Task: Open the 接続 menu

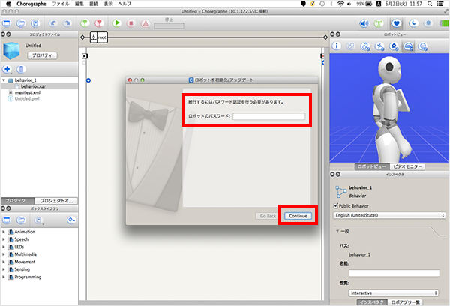Action: (x=94, y=4)
